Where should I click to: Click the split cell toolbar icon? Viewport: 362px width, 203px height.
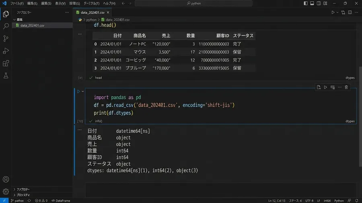click(333, 87)
